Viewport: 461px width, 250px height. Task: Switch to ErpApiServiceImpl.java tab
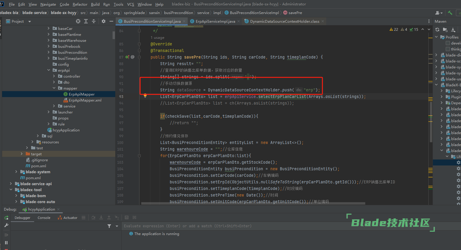215,22
